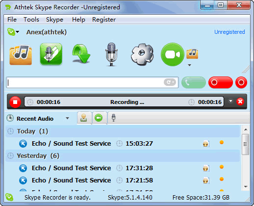Click the green video camera circle icon
The height and width of the screenshot is (206, 254).
pos(173,54)
